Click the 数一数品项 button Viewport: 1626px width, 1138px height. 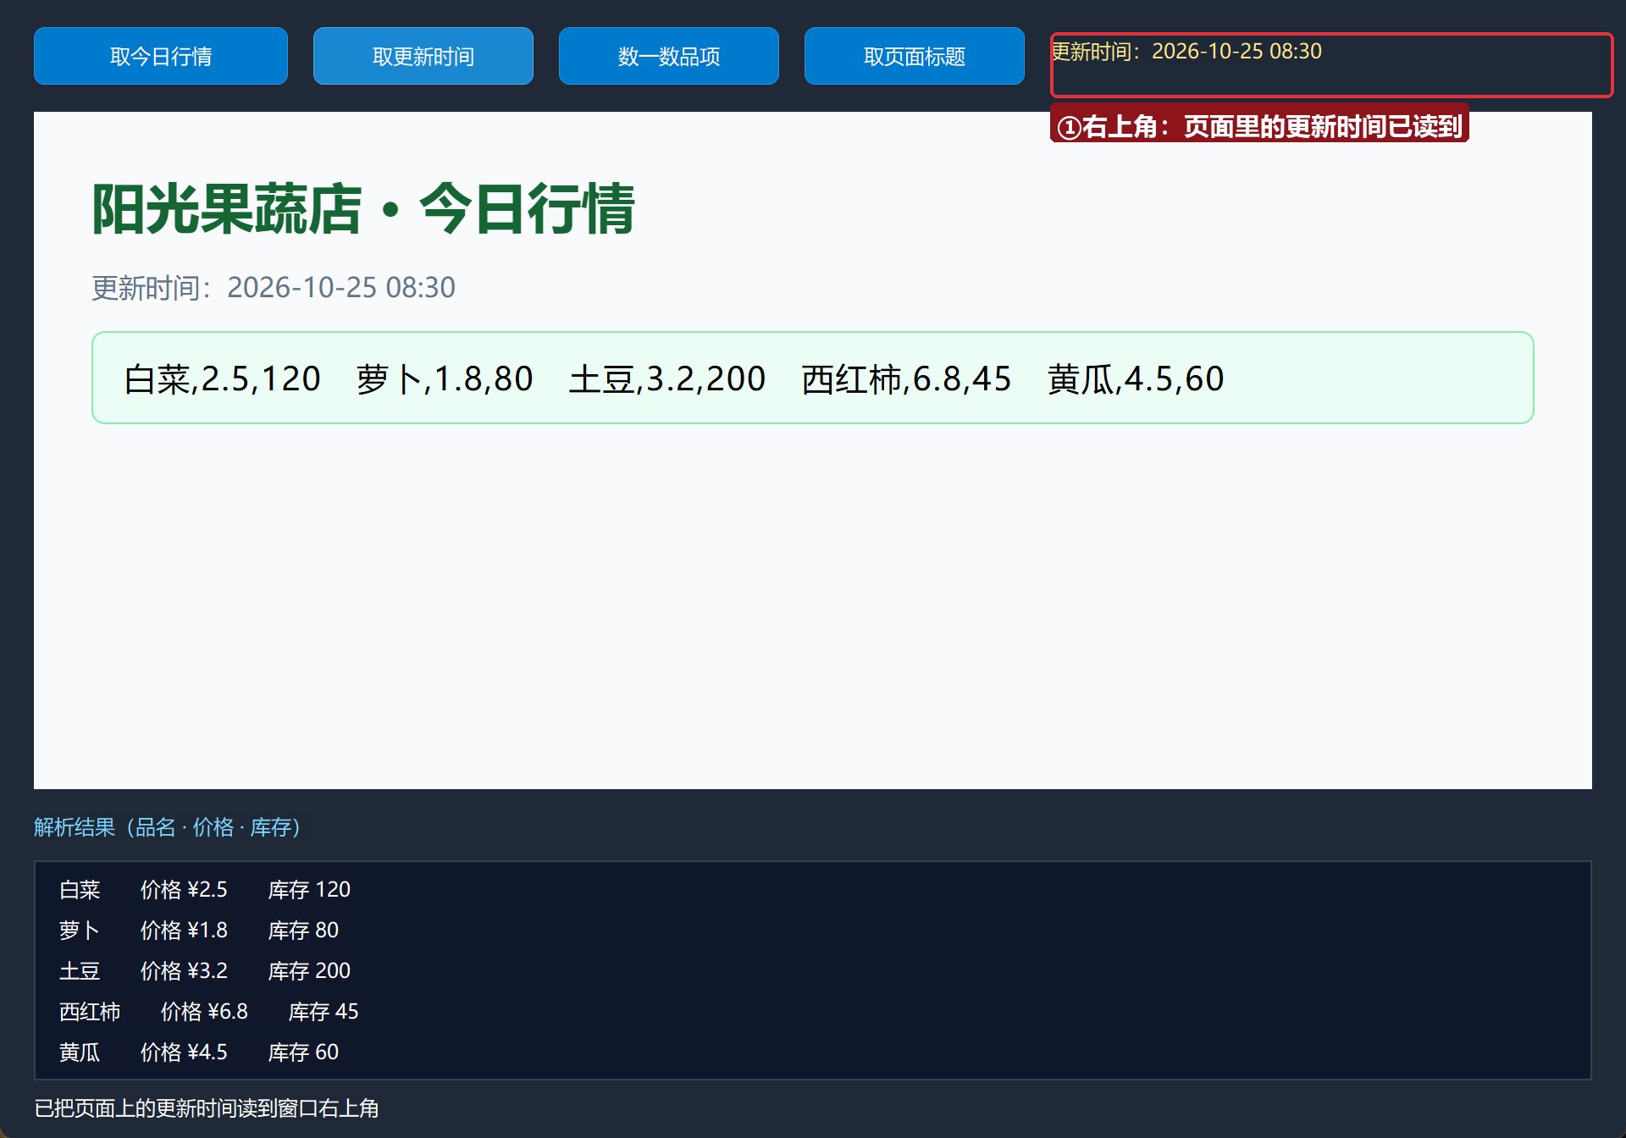coord(669,56)
